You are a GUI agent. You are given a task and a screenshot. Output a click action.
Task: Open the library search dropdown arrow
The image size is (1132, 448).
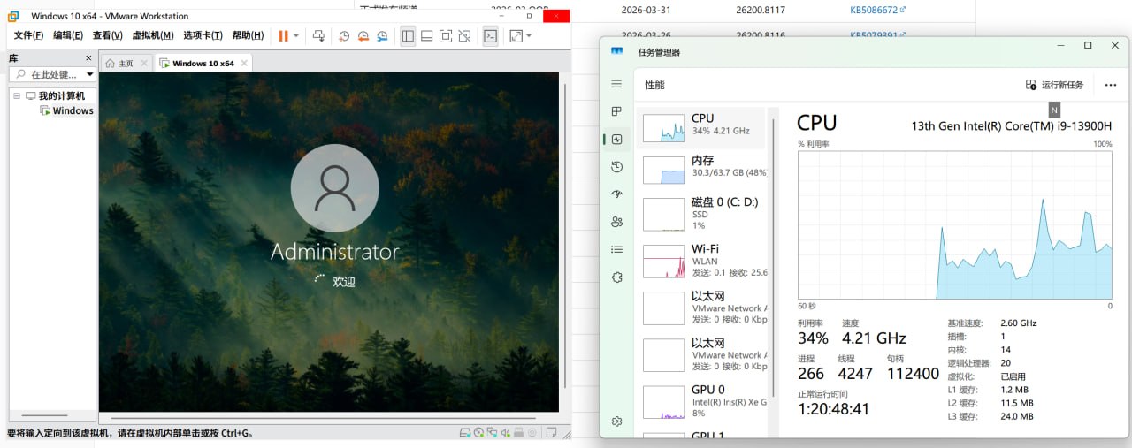tap(88, 75)
